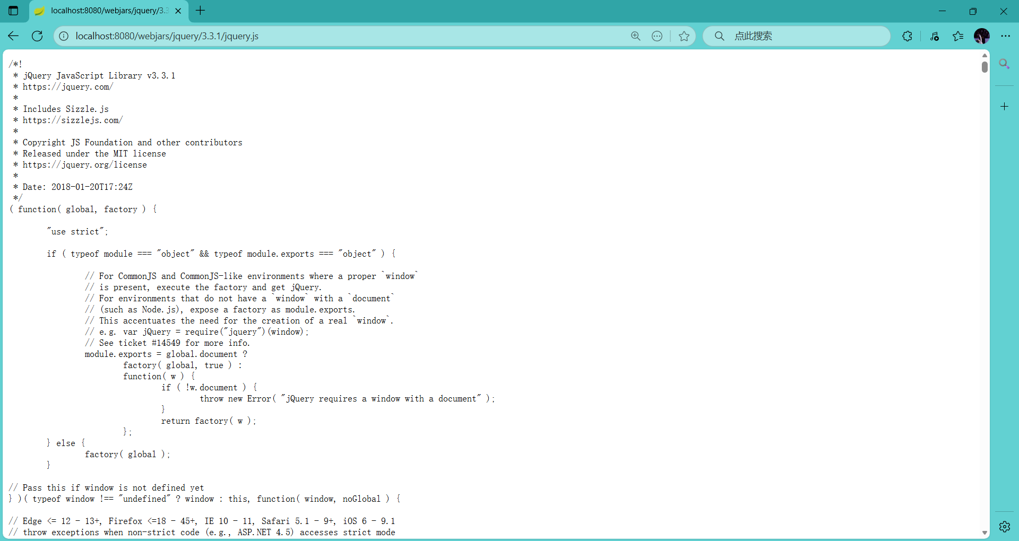The height and width of the screenshot is (541, 1019).
Task: Click the 'factory( global, true ) :' line
Action: (183, 365)
